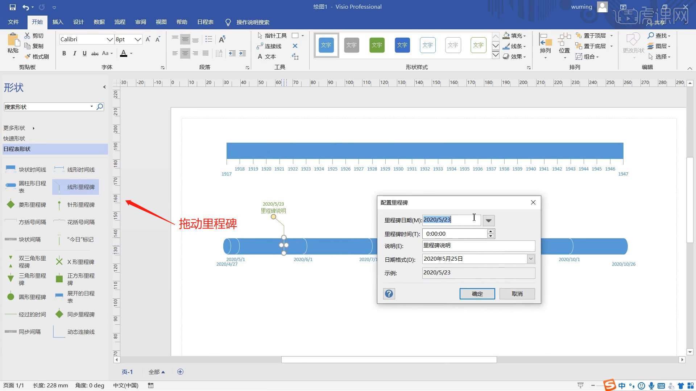Click the Undo arrow icon
The image size is (696, 391).
tap(26, 7)
